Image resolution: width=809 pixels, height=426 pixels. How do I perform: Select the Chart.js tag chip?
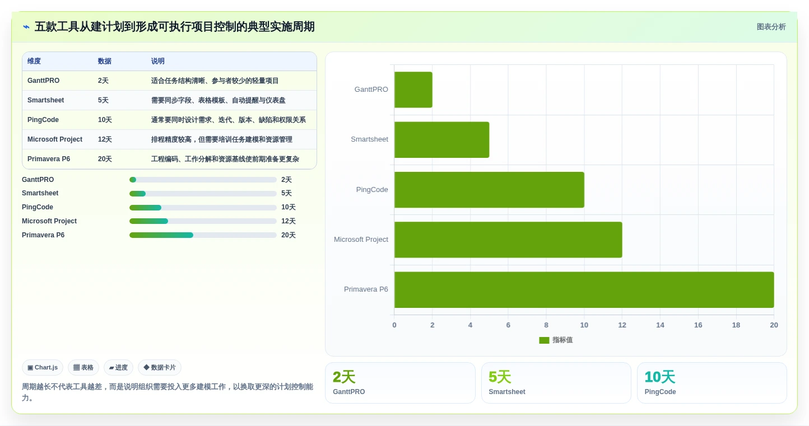point(43,368)
